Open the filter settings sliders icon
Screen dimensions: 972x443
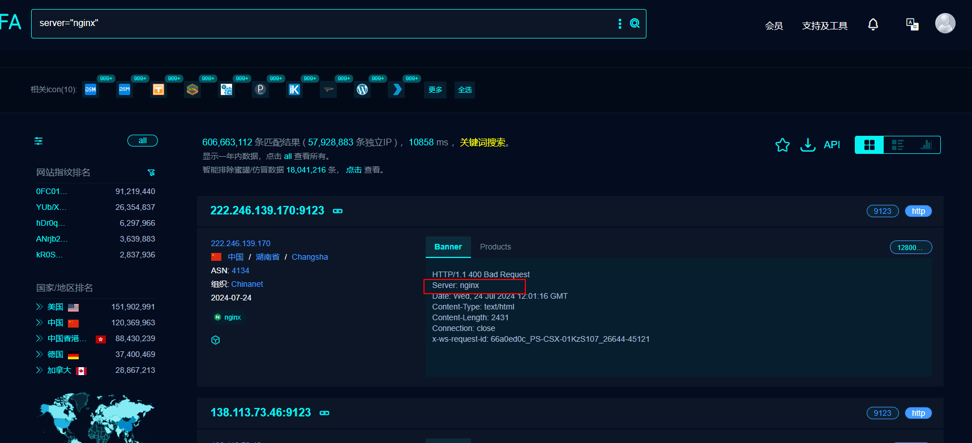coord(38,141)
